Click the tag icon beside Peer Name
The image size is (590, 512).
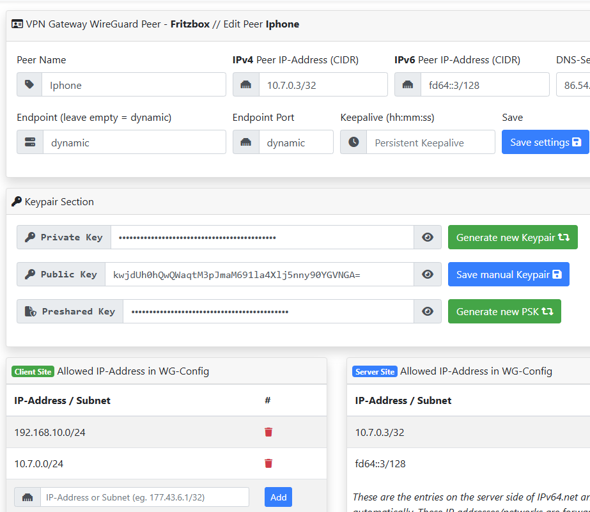[x=29, y=85]
